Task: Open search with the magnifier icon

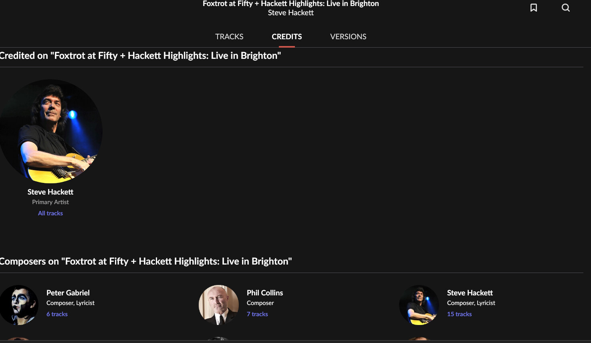Action: 566,8
